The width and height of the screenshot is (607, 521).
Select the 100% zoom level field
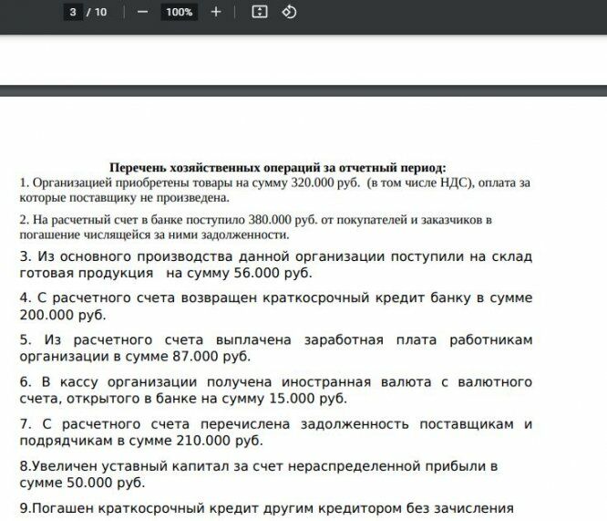[179, 12]
